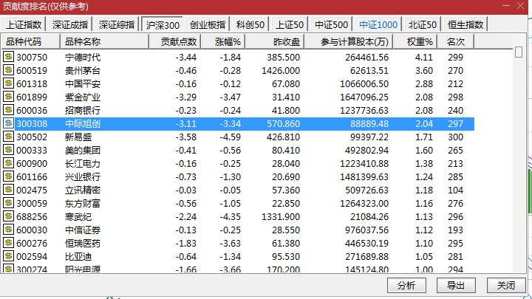
Task: Click the stock icon beside 601318 中国平安
Action: coord(8,83)
